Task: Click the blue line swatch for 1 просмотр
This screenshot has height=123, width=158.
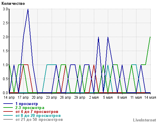Action: [8, 104]
